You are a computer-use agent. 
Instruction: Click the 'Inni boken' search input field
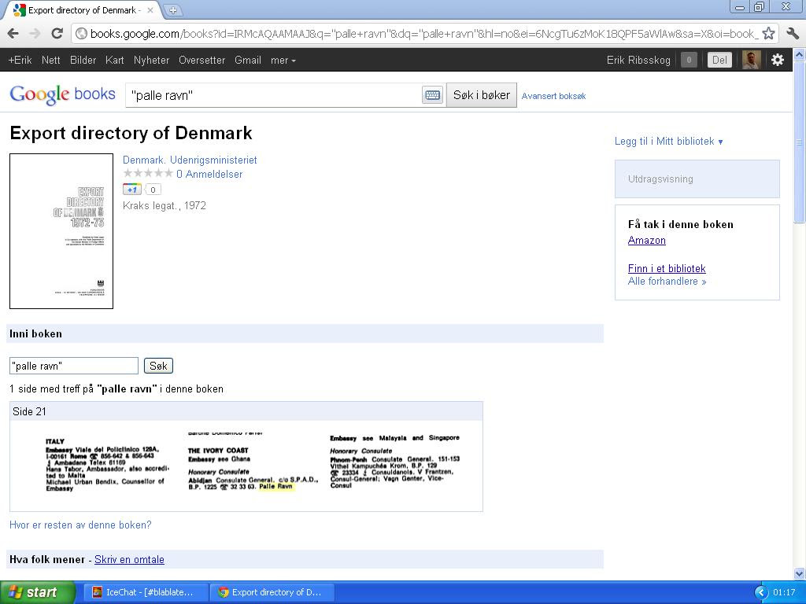click(x=74, y=366)
